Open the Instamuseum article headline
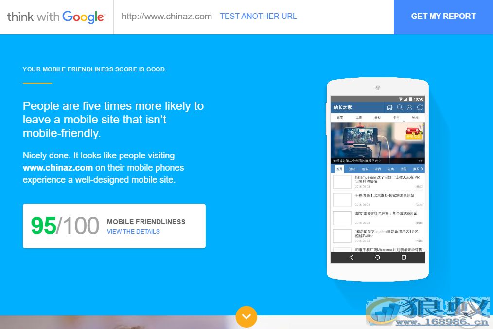 click(387, 179)
